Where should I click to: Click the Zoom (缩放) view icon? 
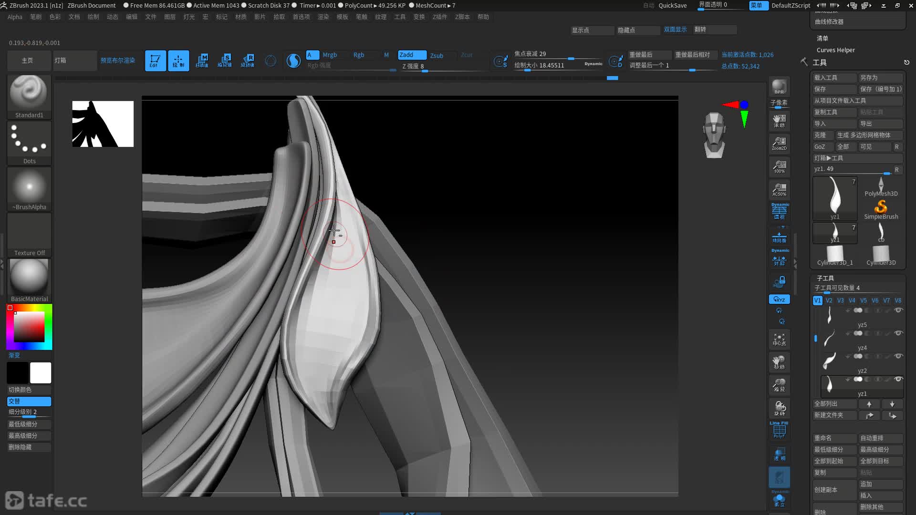779,385
